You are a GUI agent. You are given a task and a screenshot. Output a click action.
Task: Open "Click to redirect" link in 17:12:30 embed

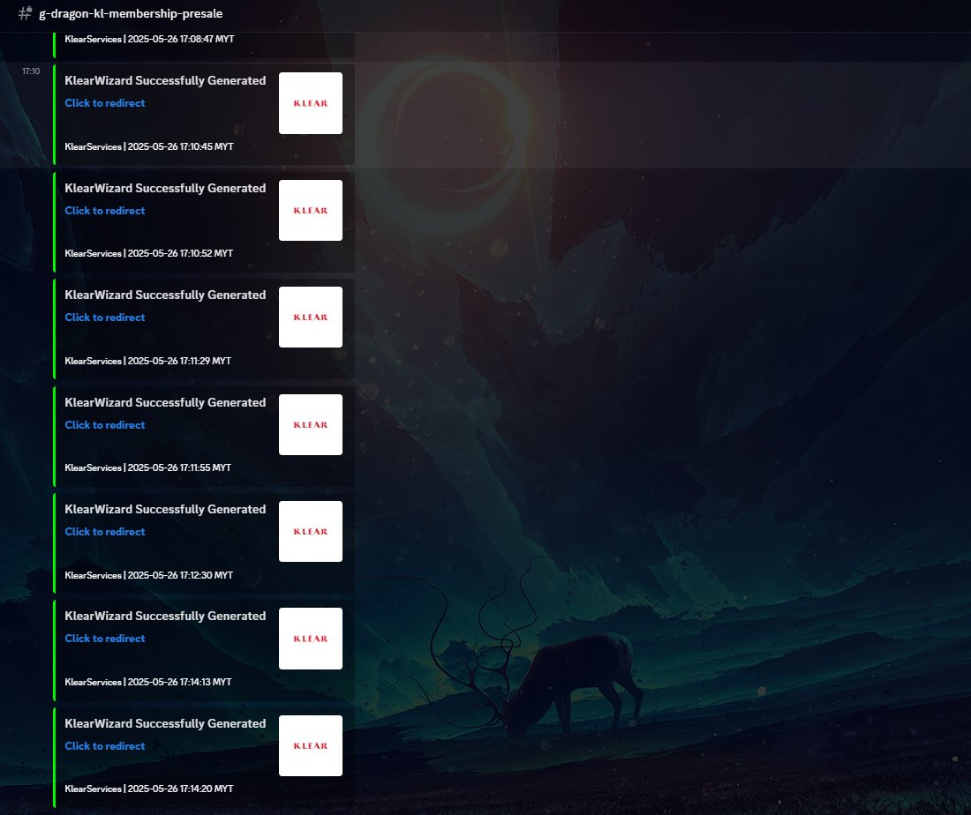click(x=105, y=532)
